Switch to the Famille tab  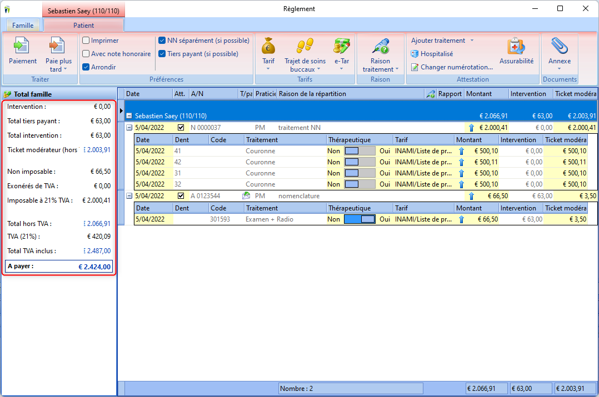23,26
